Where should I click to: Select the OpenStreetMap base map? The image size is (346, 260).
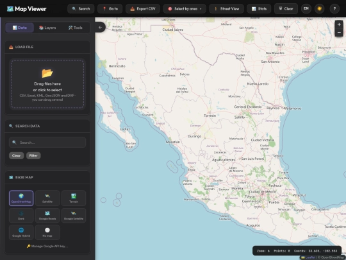coord(21,198)
